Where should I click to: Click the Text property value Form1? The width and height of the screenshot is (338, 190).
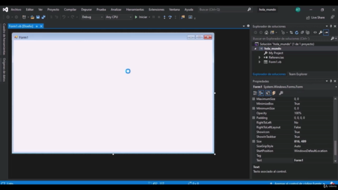[298, 160]
